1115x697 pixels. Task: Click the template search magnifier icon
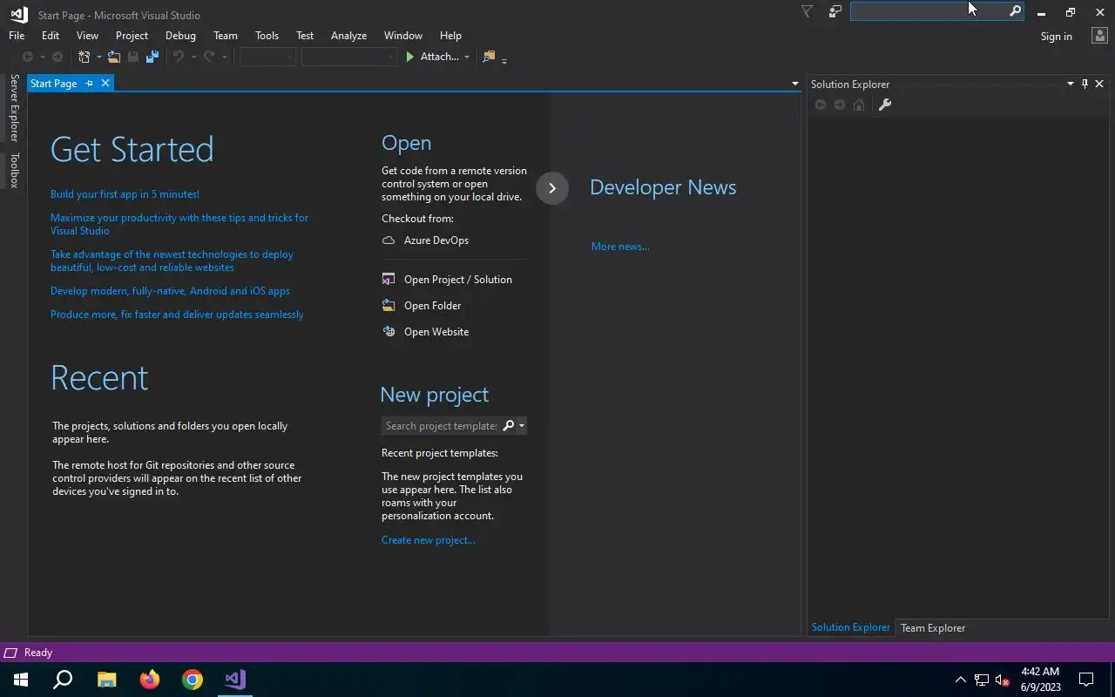pyautogui.click(x=509, y=425)
